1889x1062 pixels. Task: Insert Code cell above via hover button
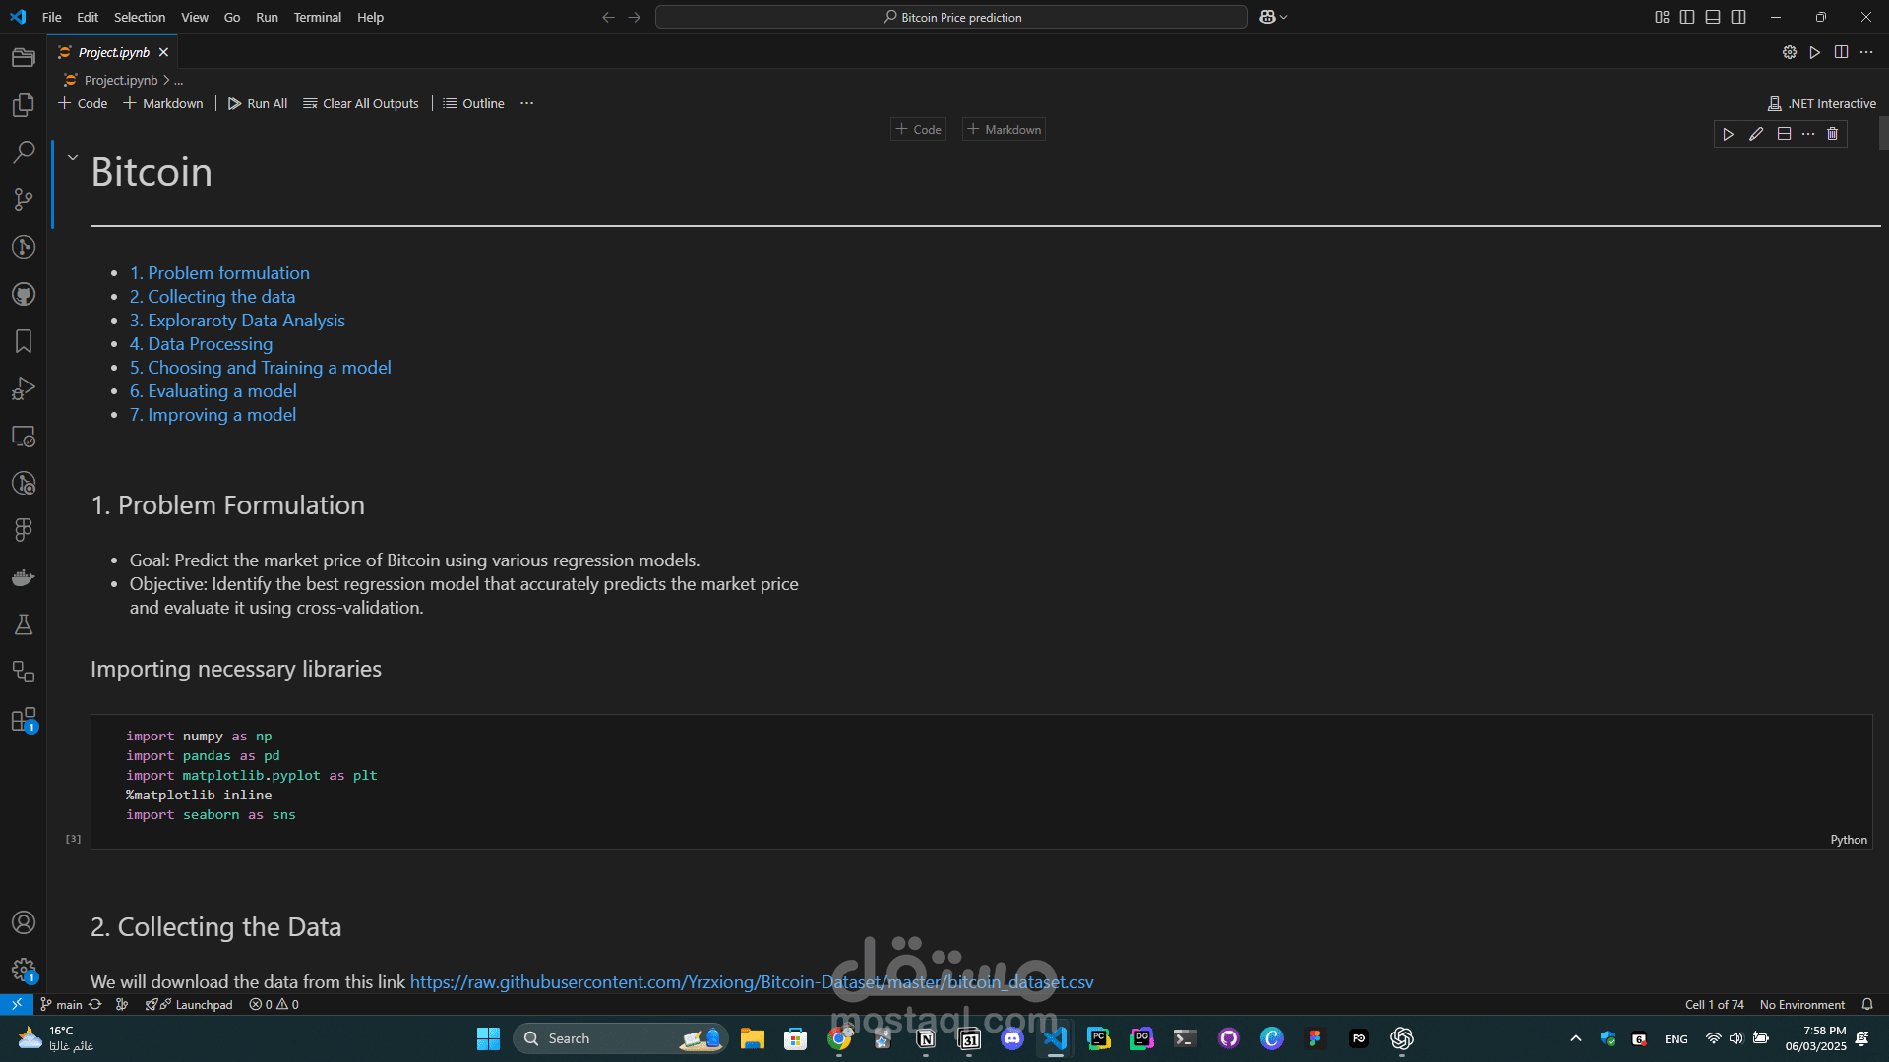(x=919, y=129)
